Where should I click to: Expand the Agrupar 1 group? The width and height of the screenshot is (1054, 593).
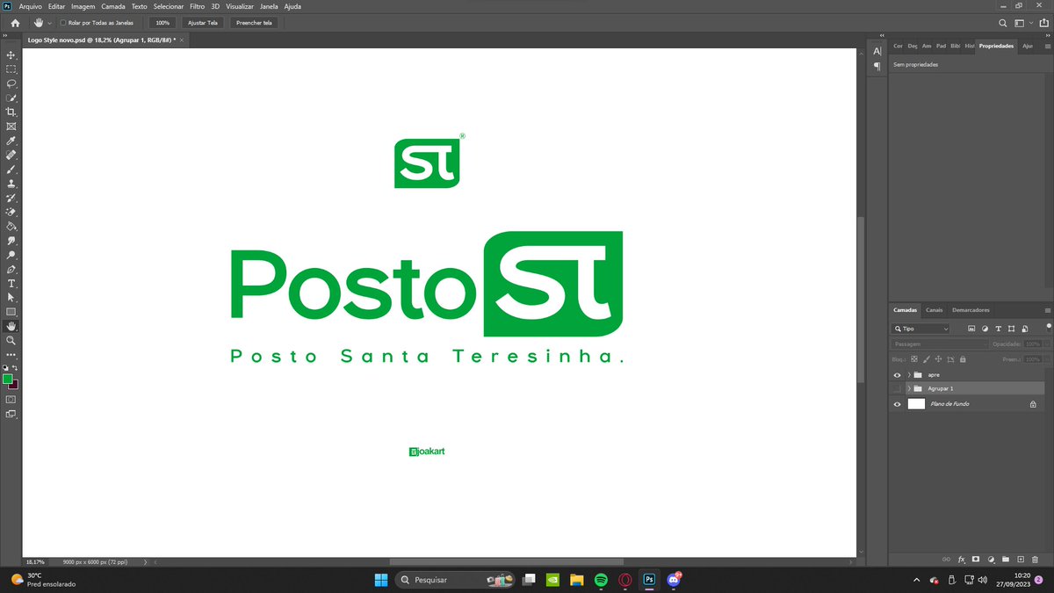point(909,388)
